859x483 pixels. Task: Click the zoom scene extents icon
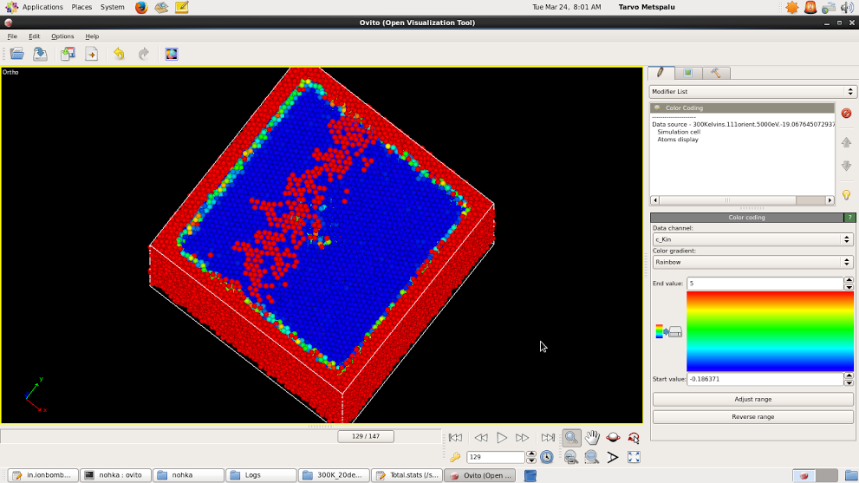[x=571, y=457]
